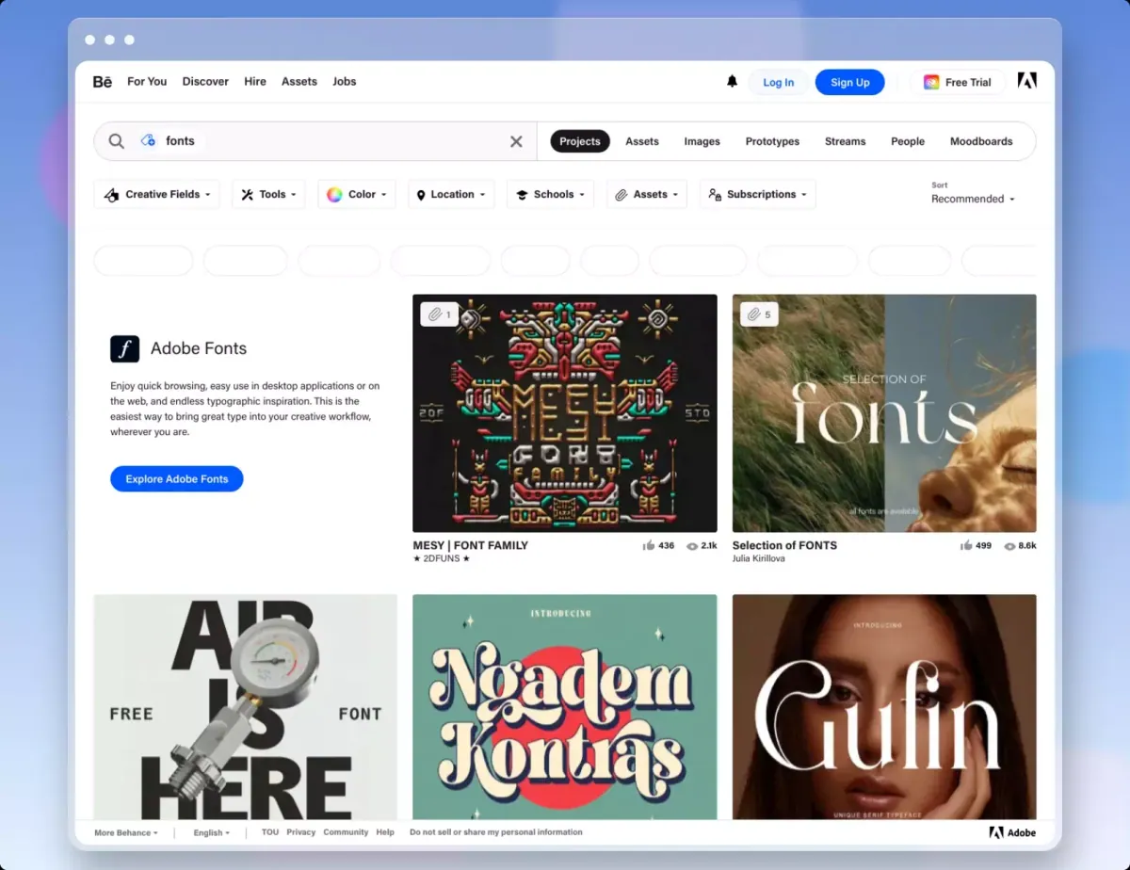Switch to the People tab
The width and height of the screenshot is (1130, 870).
(908, 141)
